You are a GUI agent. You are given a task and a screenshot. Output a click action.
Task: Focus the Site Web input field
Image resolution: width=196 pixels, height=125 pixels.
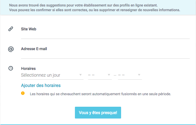coord(105,35)
